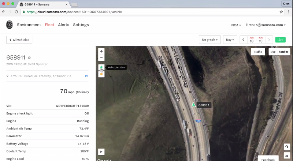Switch map to Map view
This screenshot has width=293, height=161.
point(273,52)
